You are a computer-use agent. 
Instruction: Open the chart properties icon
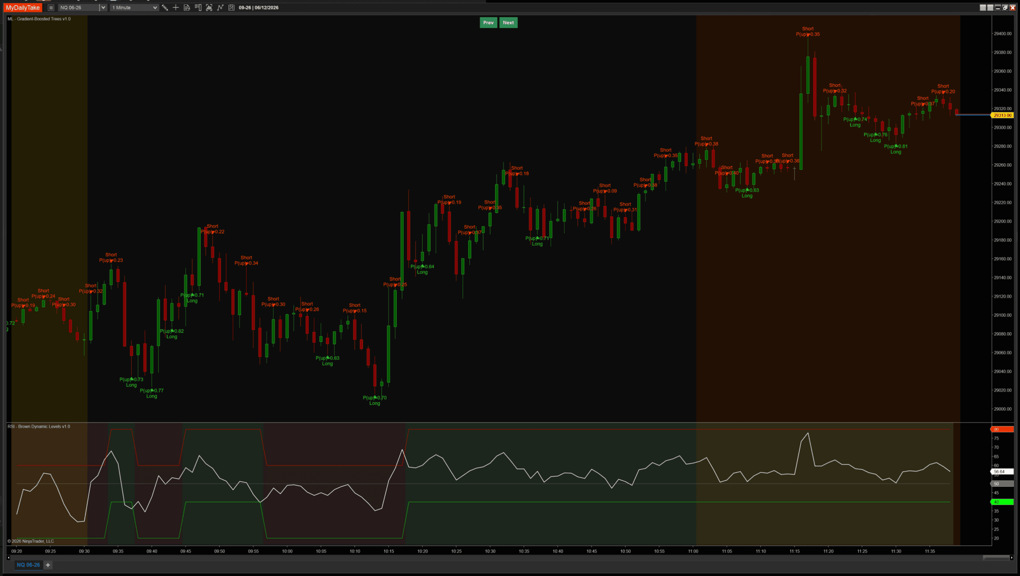pos(231,8)
